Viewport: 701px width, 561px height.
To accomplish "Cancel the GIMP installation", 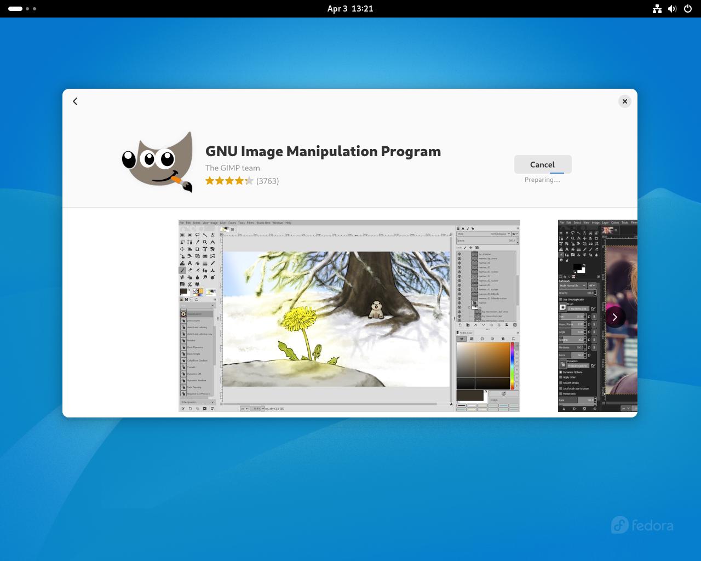I will coord(542,164).
